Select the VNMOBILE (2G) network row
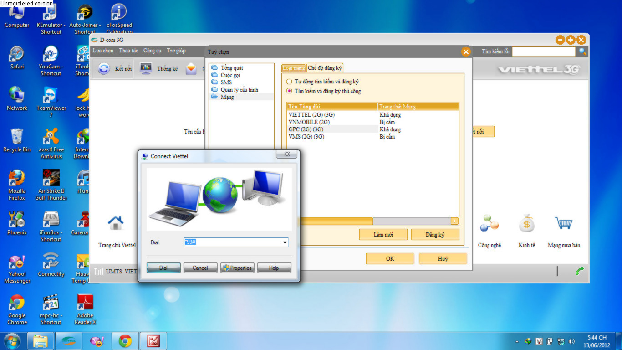Viewport: 622px width, 350px height. 372,122
